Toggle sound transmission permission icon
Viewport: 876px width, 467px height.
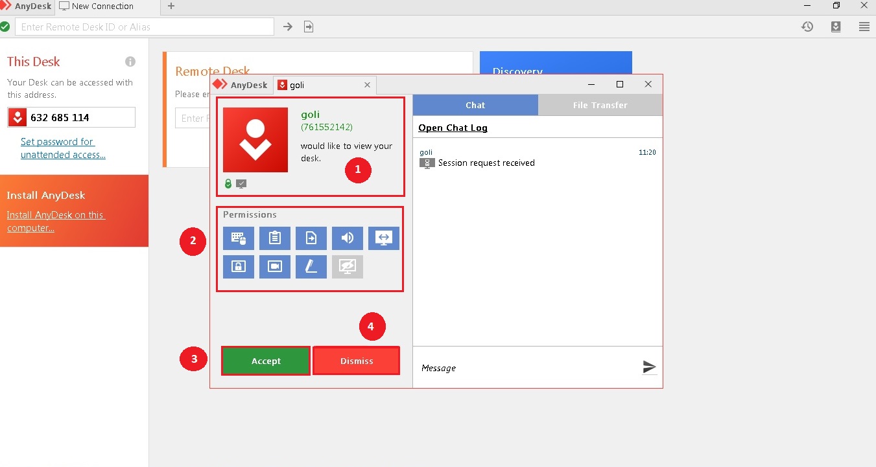pyautogui.click(x=348, y=238)
